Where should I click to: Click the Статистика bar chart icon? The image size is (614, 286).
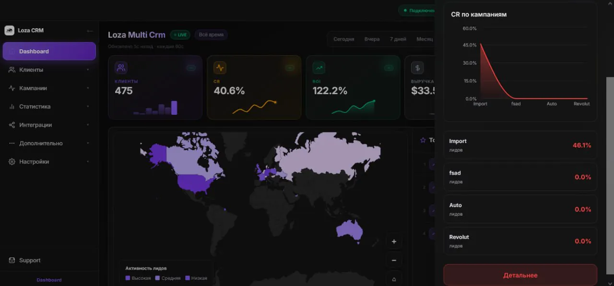click(12, 107)
